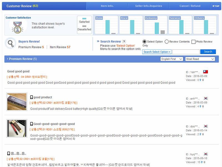This screenshot has width=222, height=167.
Task: Expand the 'Most Read' sort dropdown
Action: 200,59
